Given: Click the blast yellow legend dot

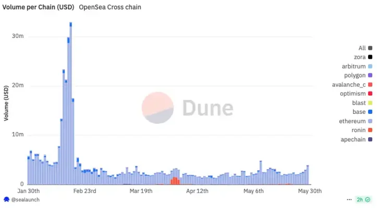Looking at the screenshot, I should point(370,102).
